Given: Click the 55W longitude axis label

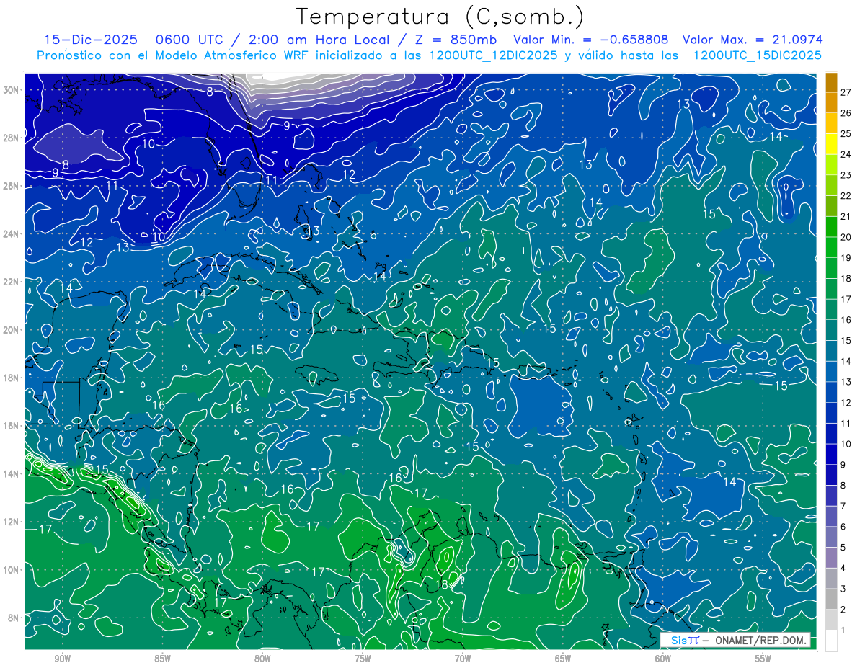Looking at the screenshot, I should pyautogui.click(x=763, y=659).
